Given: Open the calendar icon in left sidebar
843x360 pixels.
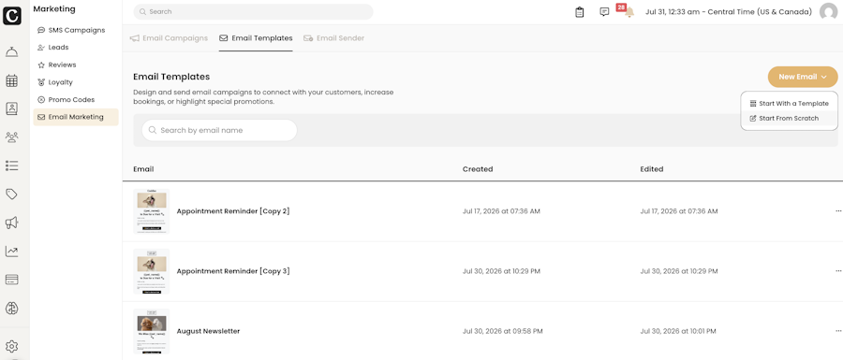Looking at the screenshot, I should 11,80.
